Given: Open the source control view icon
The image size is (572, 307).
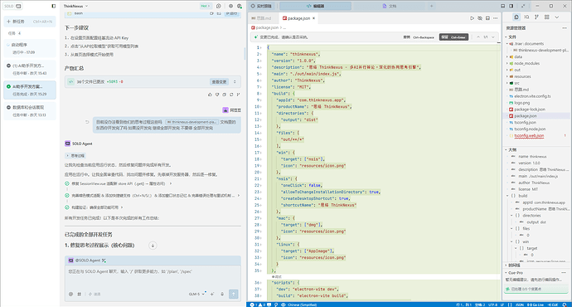Looking at the screenshot, I should [x=536, y=17].
